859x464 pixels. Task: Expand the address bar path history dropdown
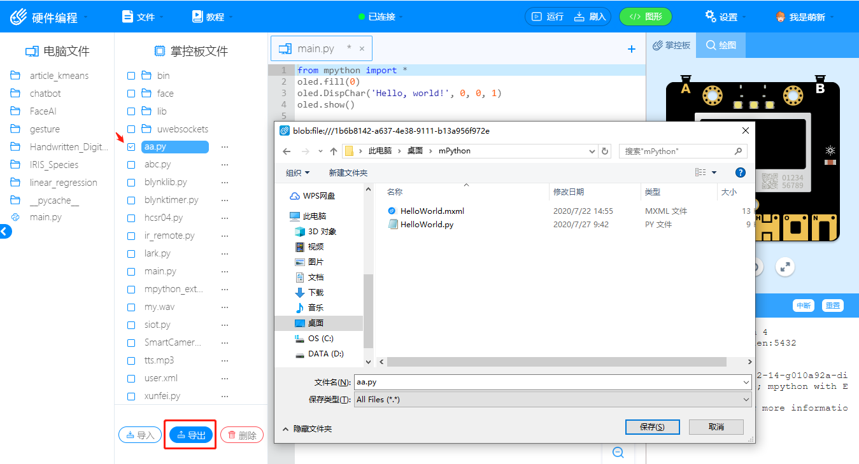coord(592,151)
